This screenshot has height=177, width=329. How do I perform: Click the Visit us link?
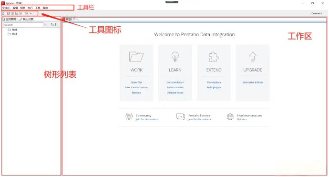(x=242, y=119)
